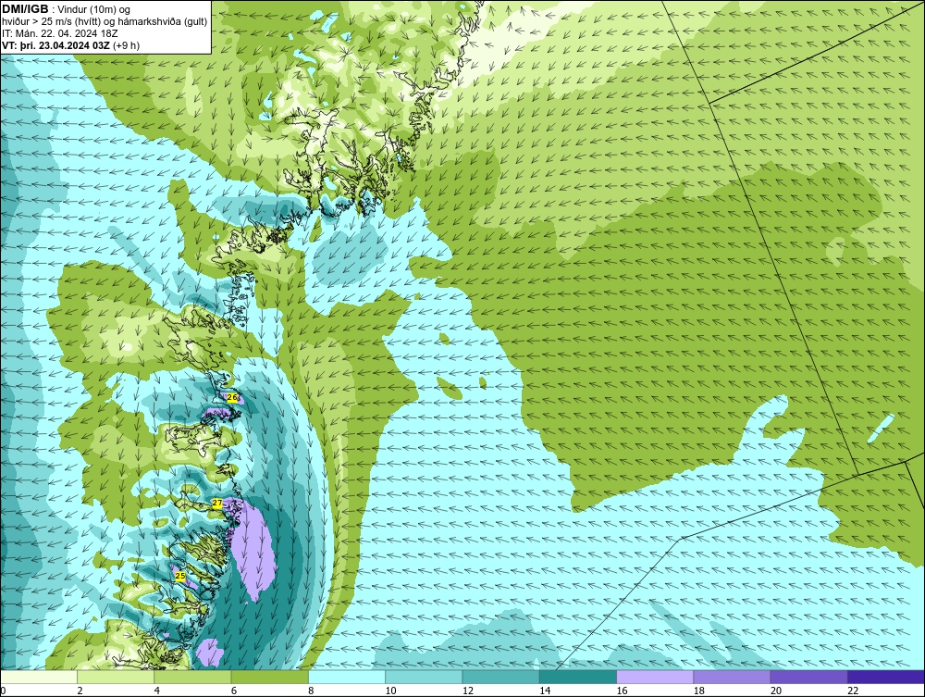Select the DMI/IGB title text
The image size is (925, 697).
pyautogui.click(x=25, y=9)
